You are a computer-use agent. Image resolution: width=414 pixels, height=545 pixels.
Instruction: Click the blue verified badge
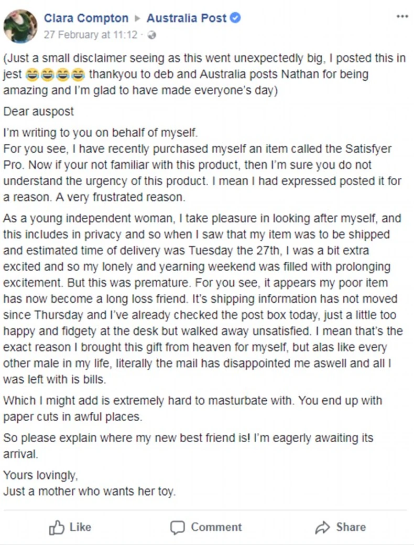click(x=236, y=18)
